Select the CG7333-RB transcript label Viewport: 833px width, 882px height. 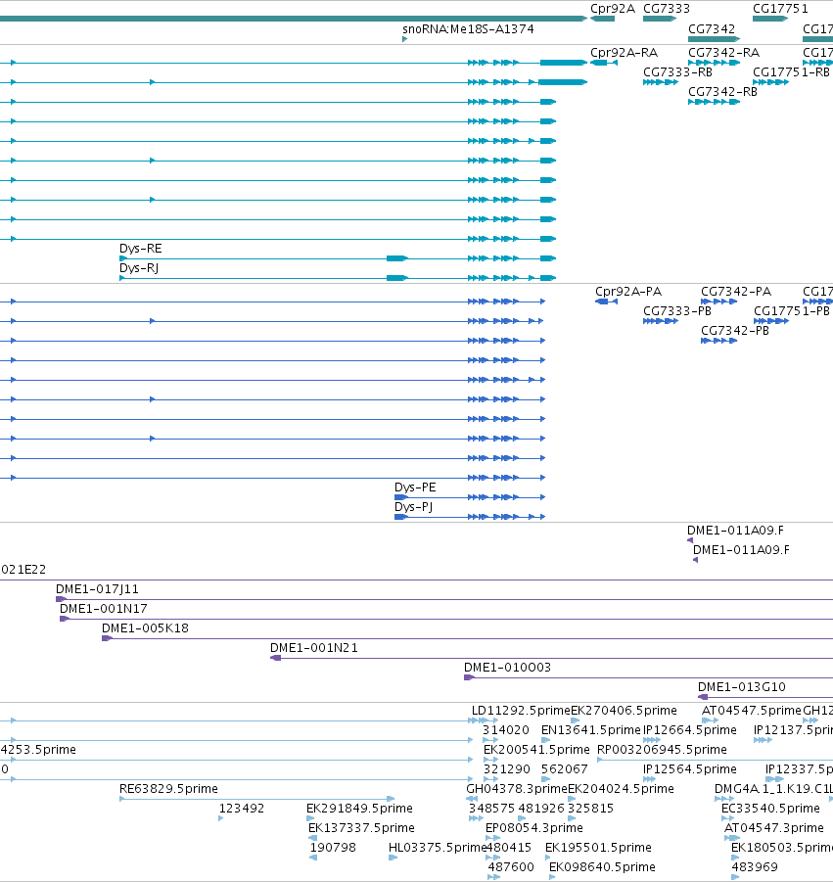(x=677, y=72)
